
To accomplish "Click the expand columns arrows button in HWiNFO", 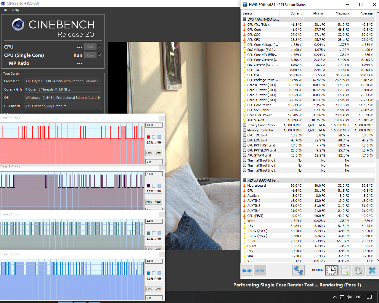I will pyautogui.click(x=247, y=270).
